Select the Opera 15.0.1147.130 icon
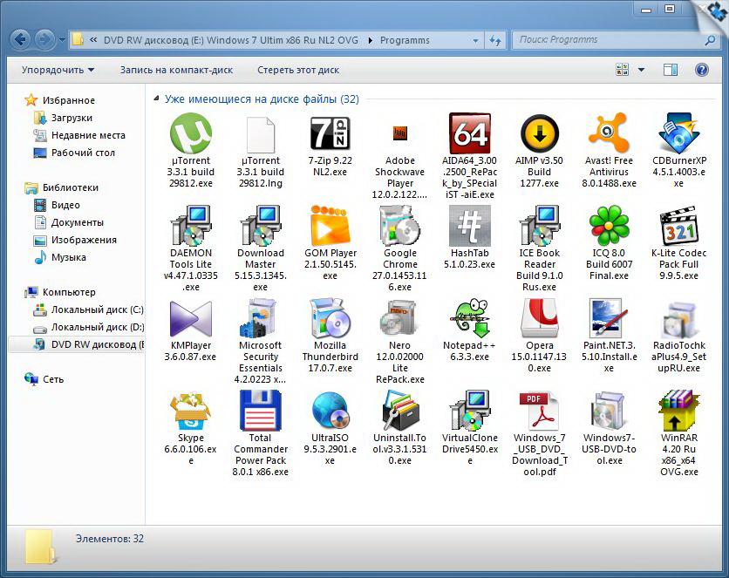 point(539,319)
